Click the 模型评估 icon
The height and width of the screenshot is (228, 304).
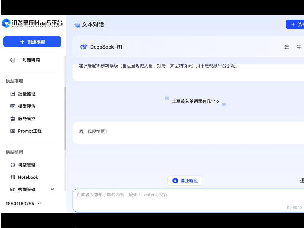(x=13, y=106)
